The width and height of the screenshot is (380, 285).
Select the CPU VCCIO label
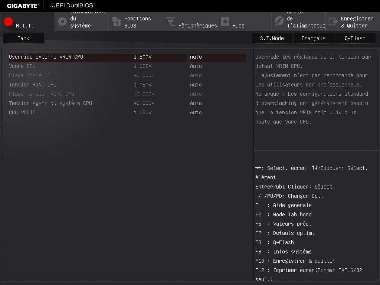coord(22,113)
